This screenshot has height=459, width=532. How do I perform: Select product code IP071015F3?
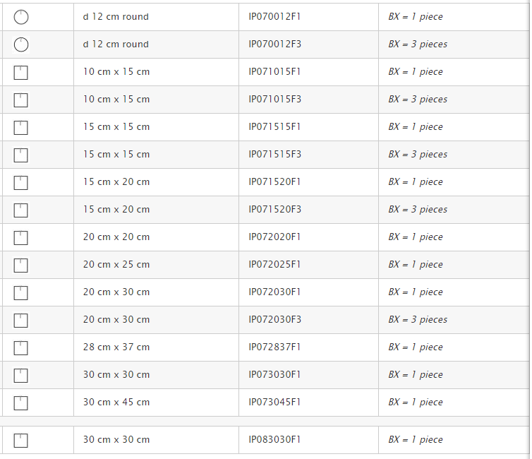(x=275, y=100)
